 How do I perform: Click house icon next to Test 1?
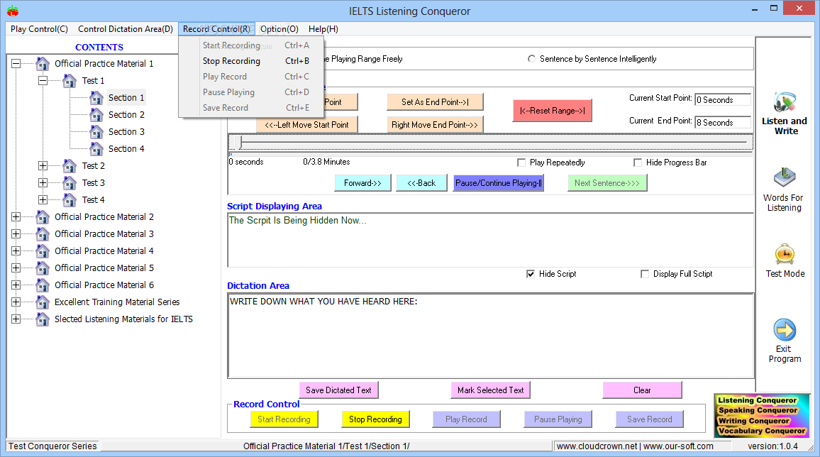[x=70, y=80]
